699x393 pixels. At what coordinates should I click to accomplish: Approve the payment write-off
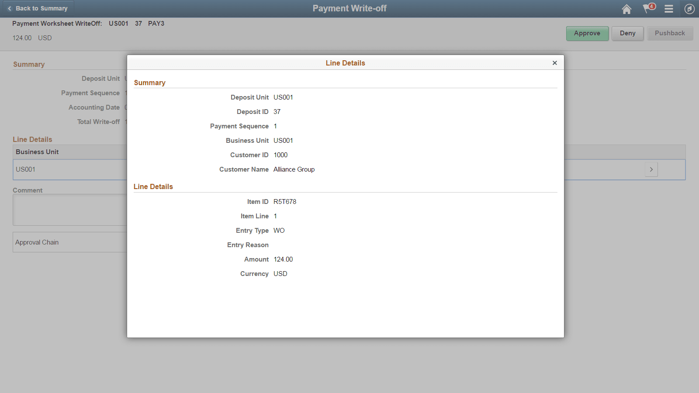pos(587,33)
